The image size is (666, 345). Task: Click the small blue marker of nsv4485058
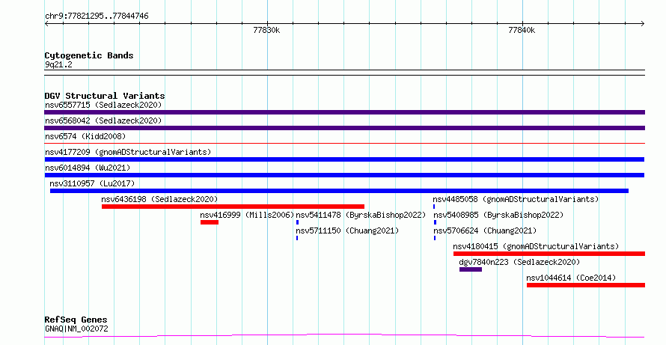(x=434, y=207)
